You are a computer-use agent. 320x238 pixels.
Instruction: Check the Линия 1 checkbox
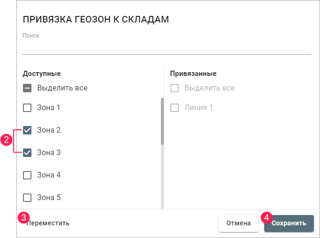click(175, 108)
